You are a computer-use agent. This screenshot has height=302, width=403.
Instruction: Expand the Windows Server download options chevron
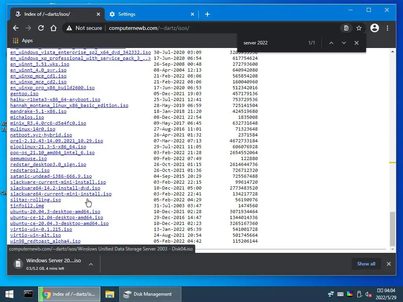(91, 264)
